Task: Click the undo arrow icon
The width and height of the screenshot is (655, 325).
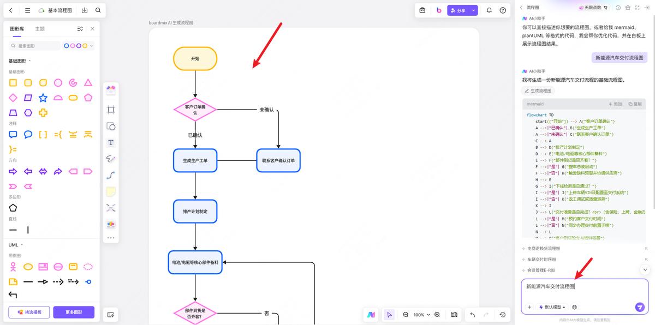Action: [x=472, y=315]
